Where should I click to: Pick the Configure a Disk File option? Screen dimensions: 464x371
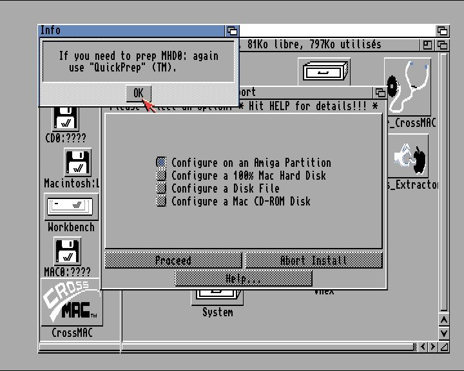tap(161, 189)
